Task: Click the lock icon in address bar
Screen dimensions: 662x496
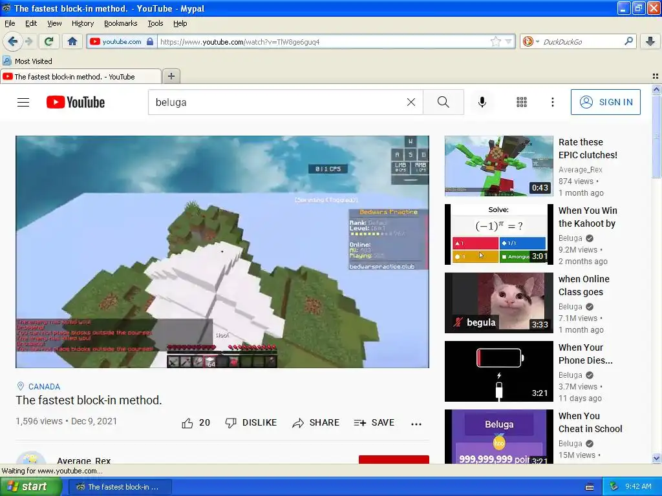Action: click(x=150, y=41)
